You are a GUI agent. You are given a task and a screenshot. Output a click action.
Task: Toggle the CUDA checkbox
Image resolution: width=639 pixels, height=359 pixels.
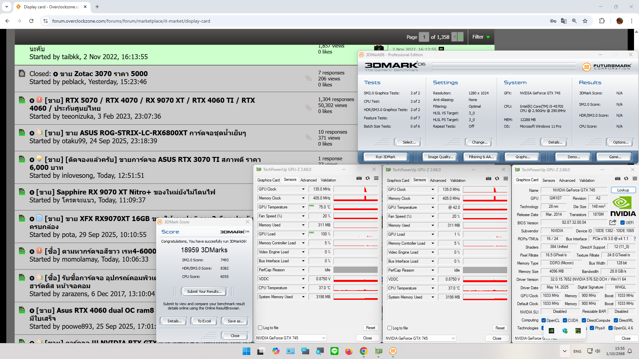[x=565, y=320]
